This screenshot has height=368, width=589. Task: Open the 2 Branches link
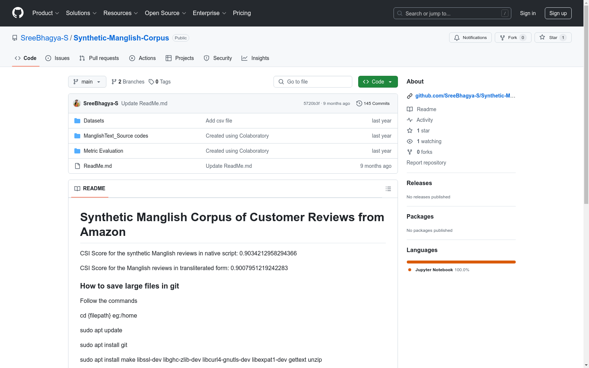click(x=128, y=82)
